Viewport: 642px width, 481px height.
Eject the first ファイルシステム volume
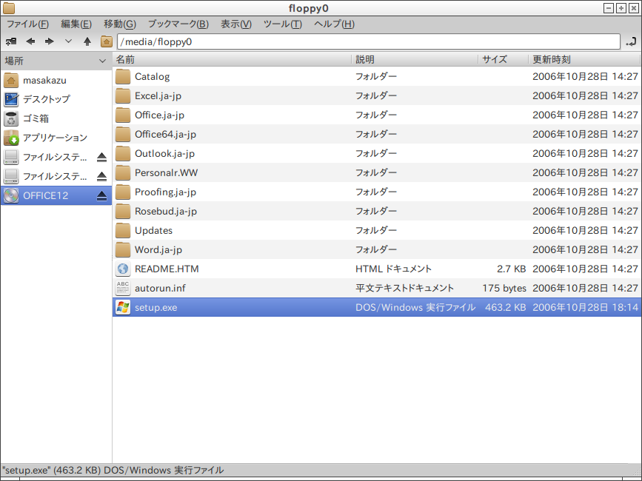click(x=102, y=157)
